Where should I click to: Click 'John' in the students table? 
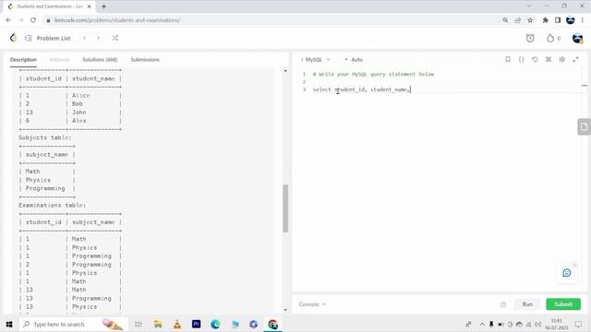point(78,113)
